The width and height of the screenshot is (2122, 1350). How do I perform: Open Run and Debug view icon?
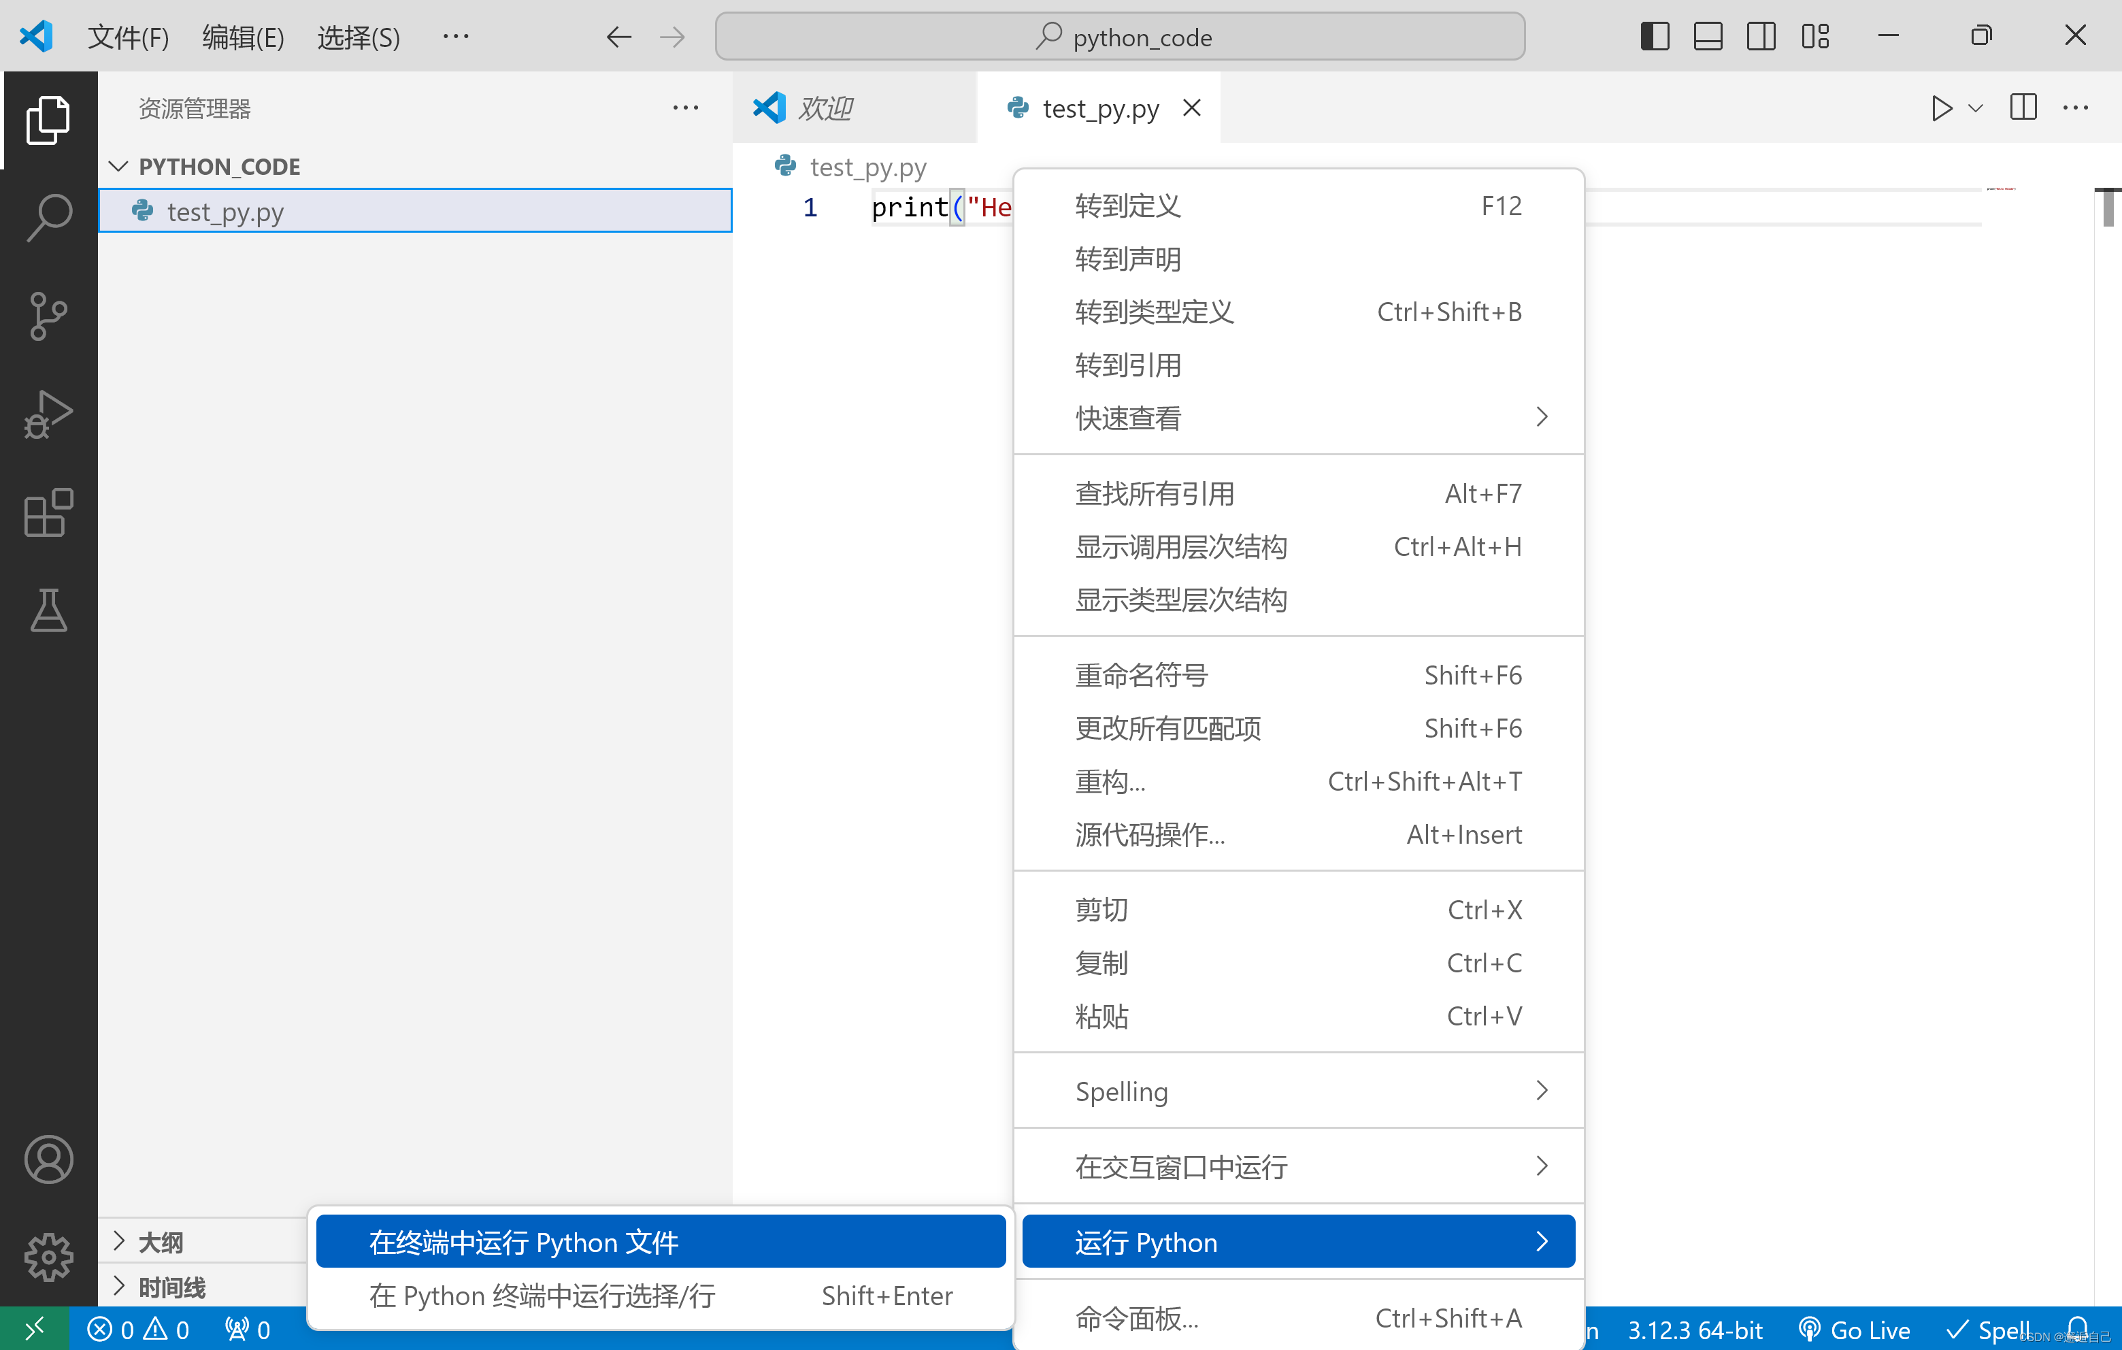[x=48, y=414]
